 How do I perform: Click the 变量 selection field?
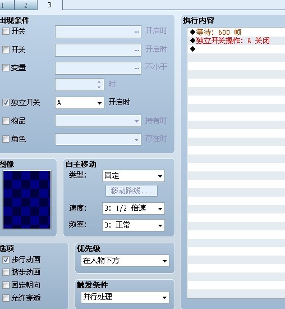coord(98,69)
